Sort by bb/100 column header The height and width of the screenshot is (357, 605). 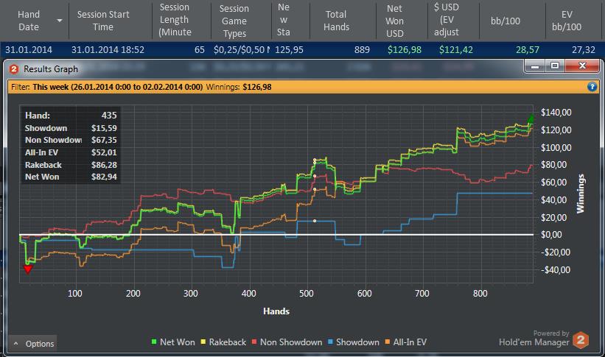coord(506,21)
